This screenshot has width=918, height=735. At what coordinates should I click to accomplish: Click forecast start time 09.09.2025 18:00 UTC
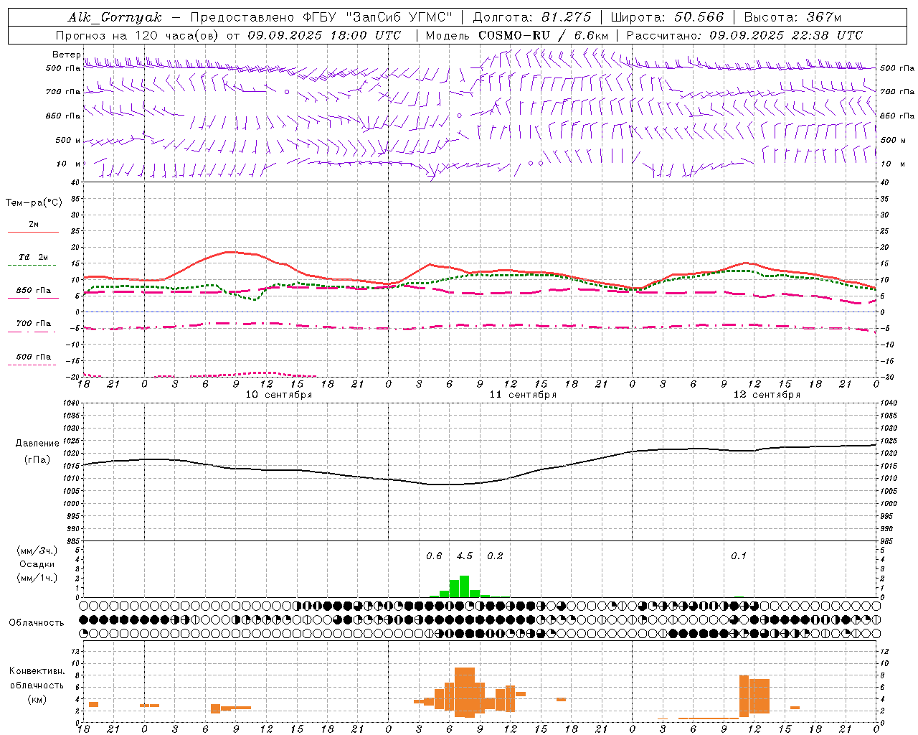324,35
